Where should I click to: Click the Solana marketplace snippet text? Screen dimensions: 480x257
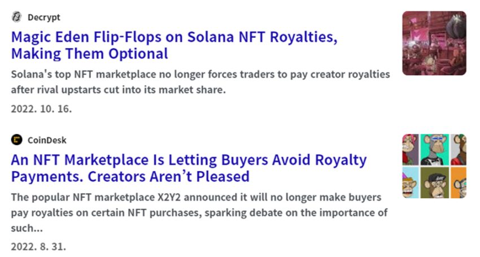pos(200,82)
